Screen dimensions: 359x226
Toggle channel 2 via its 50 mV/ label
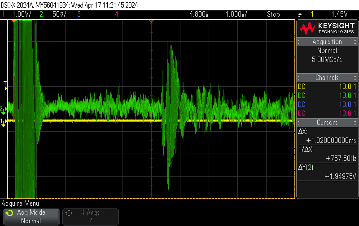pyautogui.click(x=57, y=14)
